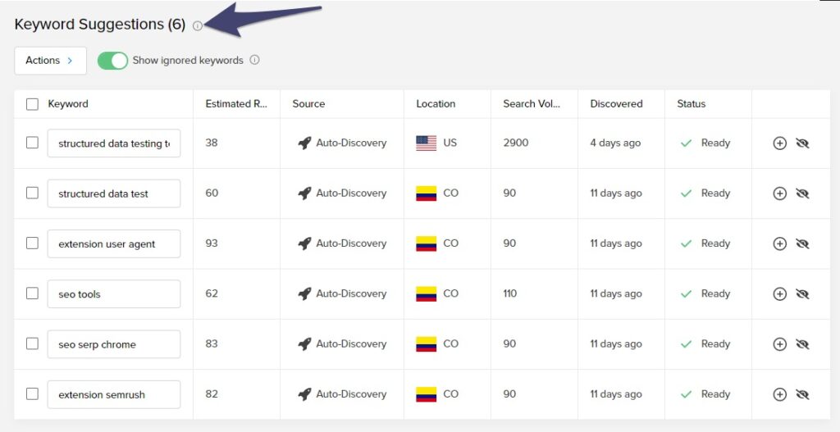Click search volume value 110
This screenshot has height=432, width=840.
coord(510,294)
